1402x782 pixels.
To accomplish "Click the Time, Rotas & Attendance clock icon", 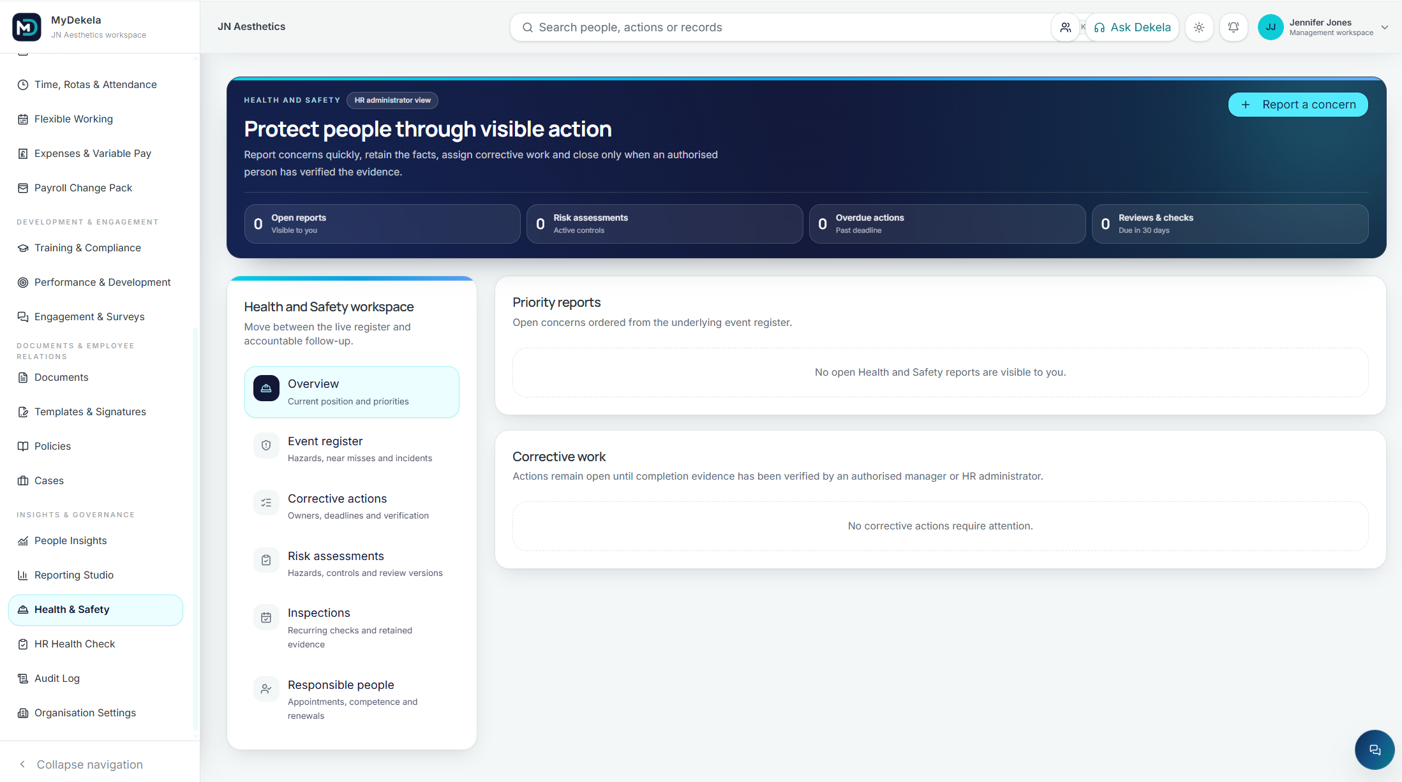I will pos(23,85).
